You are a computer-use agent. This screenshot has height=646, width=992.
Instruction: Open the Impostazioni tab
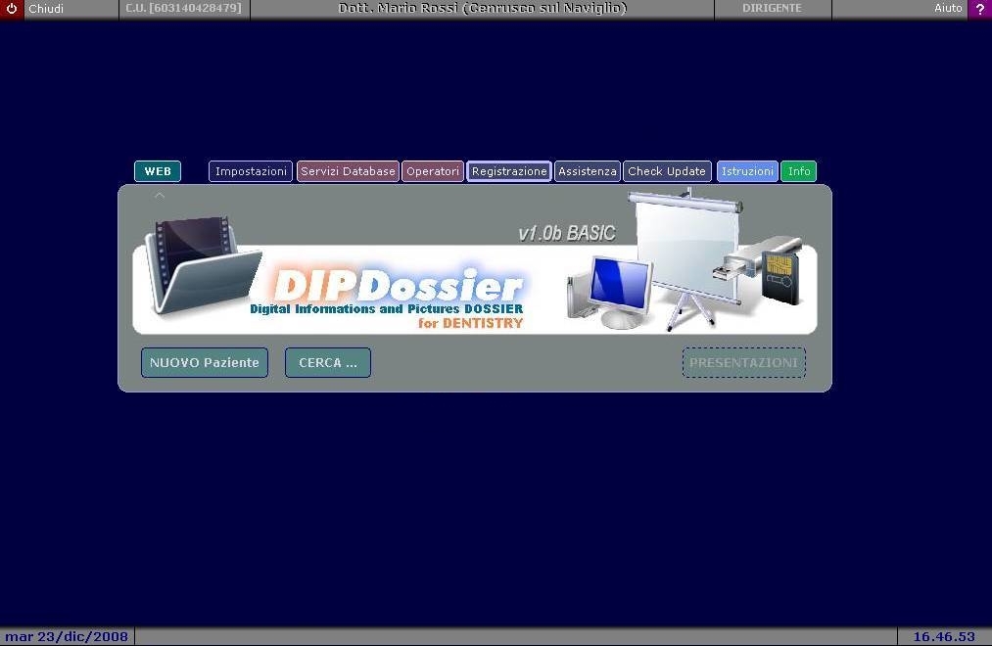pos(251,171)
